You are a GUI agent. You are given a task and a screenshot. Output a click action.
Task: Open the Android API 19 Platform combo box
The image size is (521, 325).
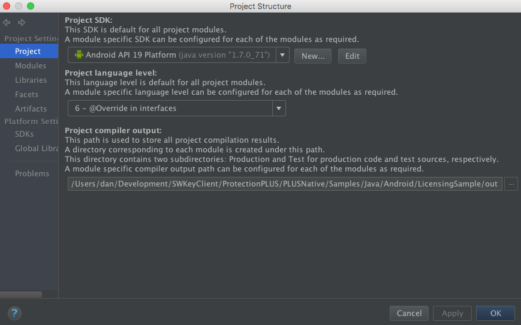179,55
